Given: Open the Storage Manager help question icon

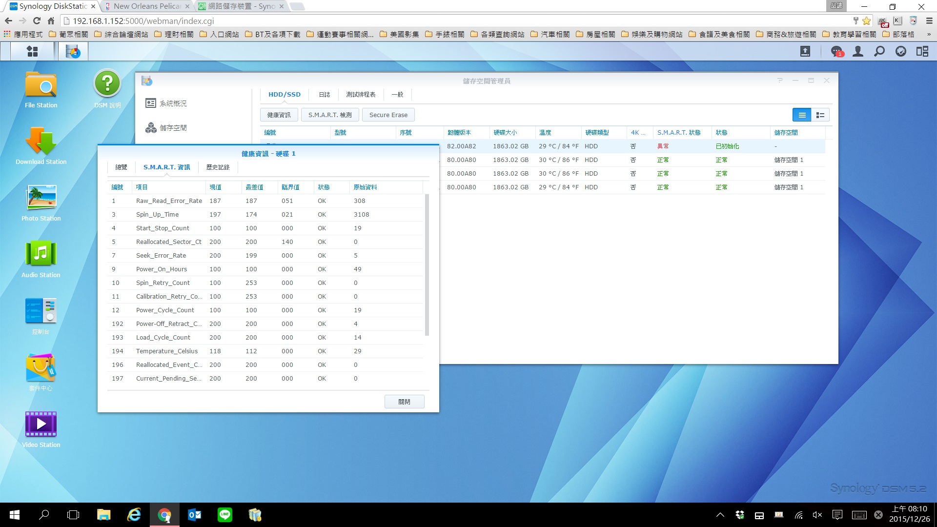Looking at the screenshot, I should coord(780,81).
